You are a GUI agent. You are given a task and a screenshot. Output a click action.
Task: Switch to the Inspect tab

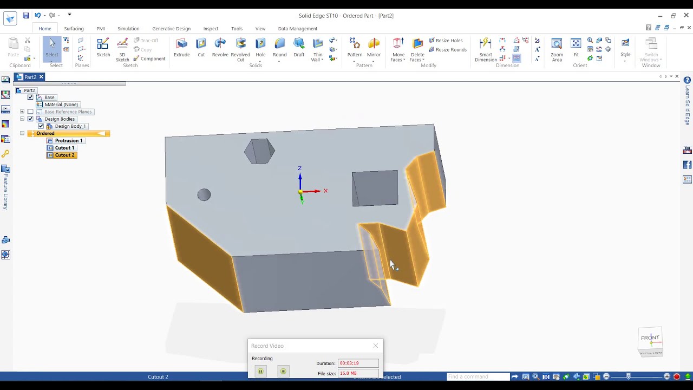coord(211,29)
